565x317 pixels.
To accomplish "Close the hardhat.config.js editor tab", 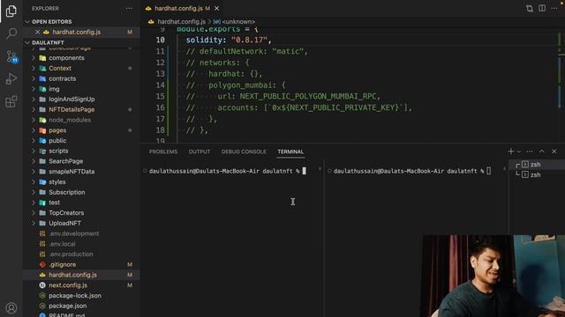I will tap(216, 8).
